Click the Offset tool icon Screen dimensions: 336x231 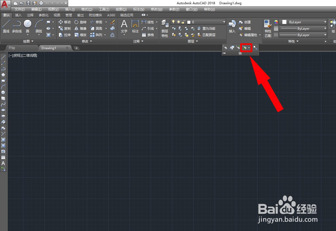tap(113, 35)
